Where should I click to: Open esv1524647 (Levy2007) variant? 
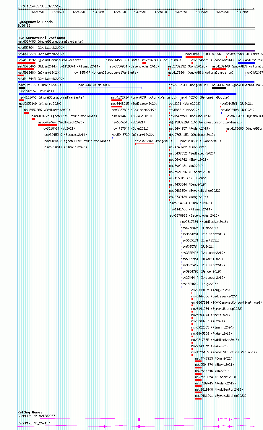[199, 284]
